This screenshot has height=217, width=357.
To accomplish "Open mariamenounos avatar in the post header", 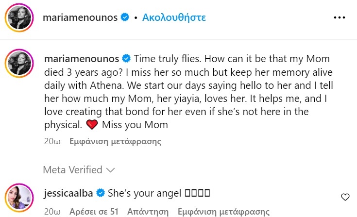I will pos(19,18).
